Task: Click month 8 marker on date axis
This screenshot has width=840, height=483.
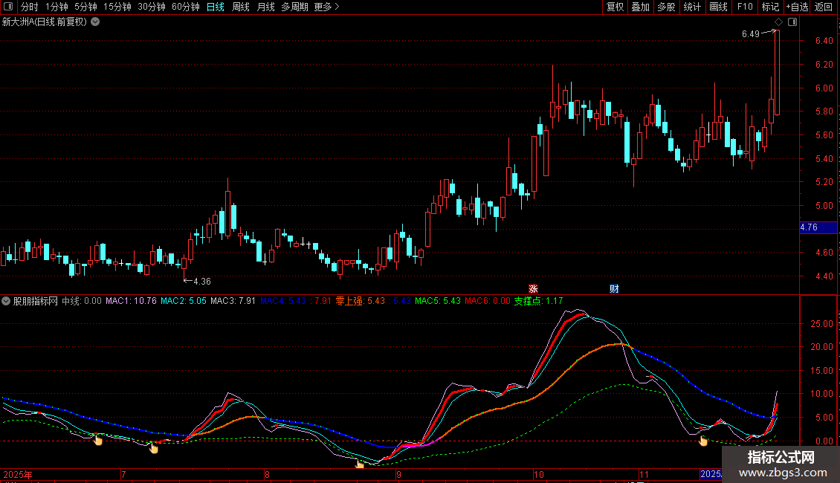Action: point(267,474)
